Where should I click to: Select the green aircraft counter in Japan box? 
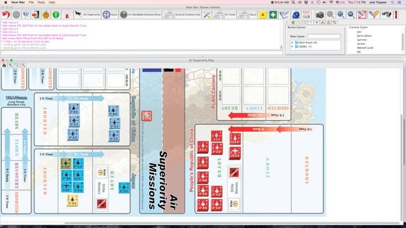(66, 163)
